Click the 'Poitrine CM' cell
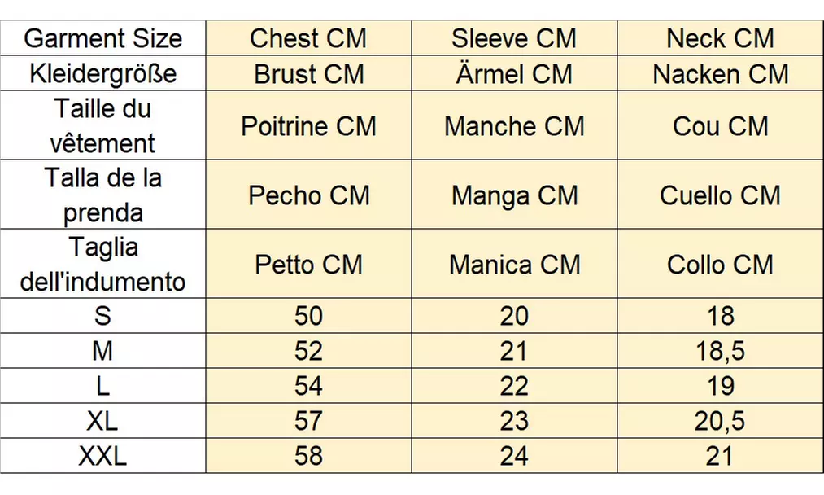 click(308, 126)
